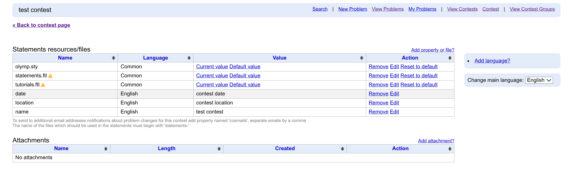The image size is (568, 169).
Task: Click warning icon beside tutorials.ftl
Action: 43,85
